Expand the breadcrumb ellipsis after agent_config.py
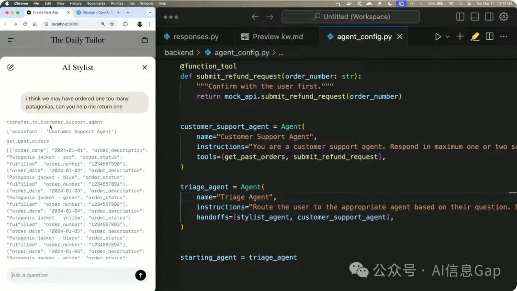This screenshot has width=517, height=291. click(281, 53)
